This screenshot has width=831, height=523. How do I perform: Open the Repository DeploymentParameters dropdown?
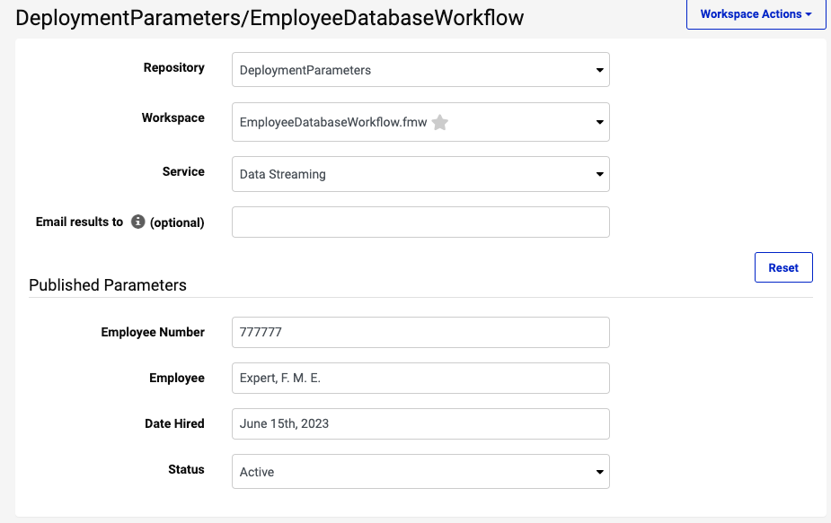[x=420, y=70]
